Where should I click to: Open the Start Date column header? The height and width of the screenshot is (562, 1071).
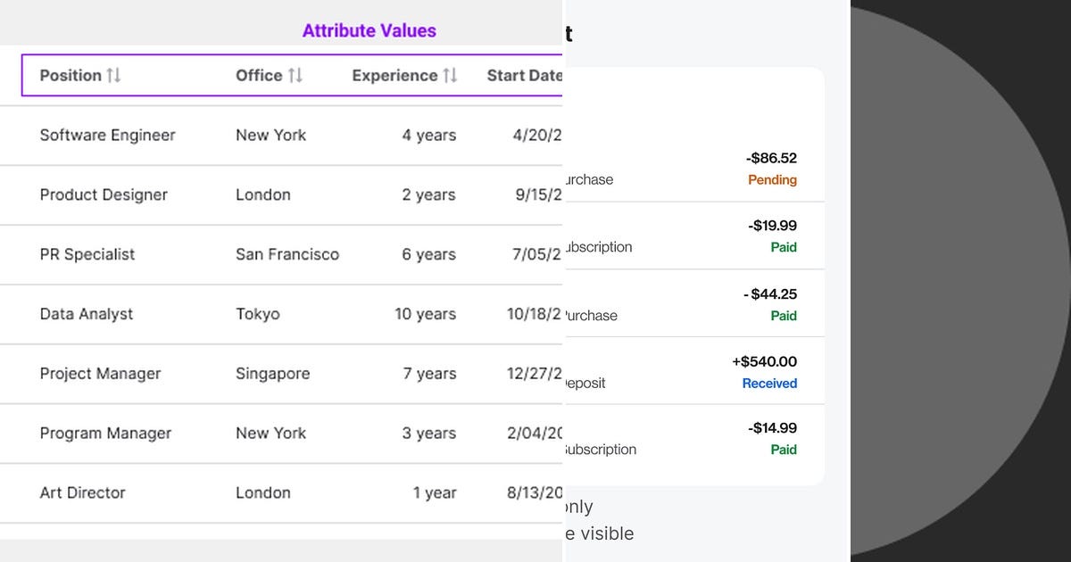click(525, 75)
